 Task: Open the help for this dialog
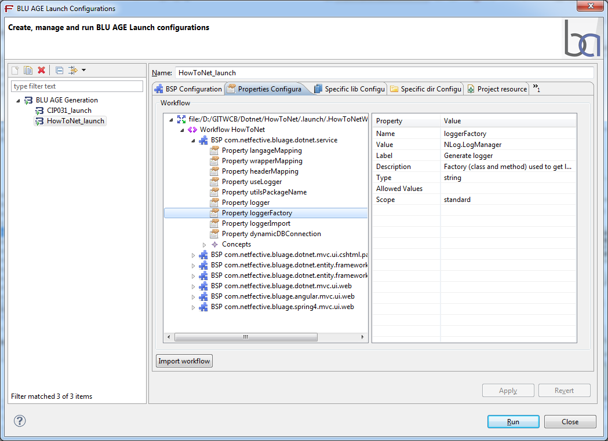20,421
